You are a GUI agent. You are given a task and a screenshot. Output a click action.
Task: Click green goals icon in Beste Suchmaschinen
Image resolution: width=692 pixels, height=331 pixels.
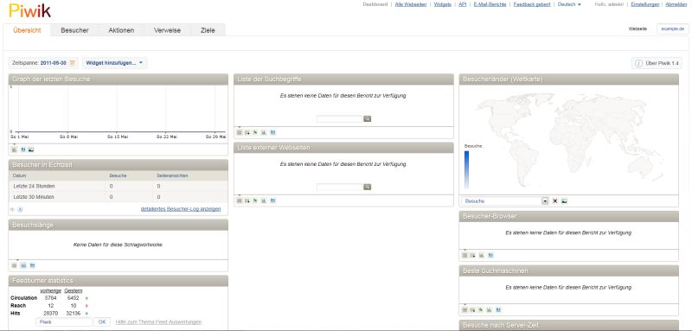481,310
